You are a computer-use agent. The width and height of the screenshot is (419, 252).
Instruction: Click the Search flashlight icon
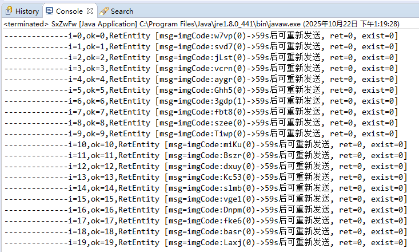[103, 11]
